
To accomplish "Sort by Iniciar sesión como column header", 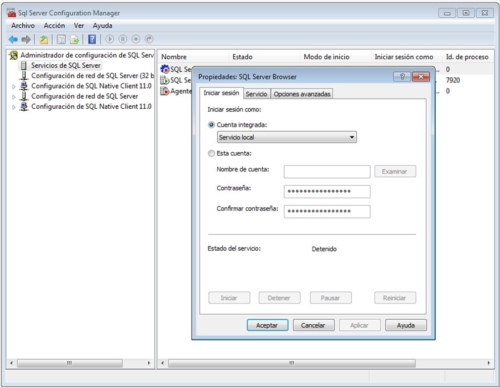I will click(x=406, y=57).
